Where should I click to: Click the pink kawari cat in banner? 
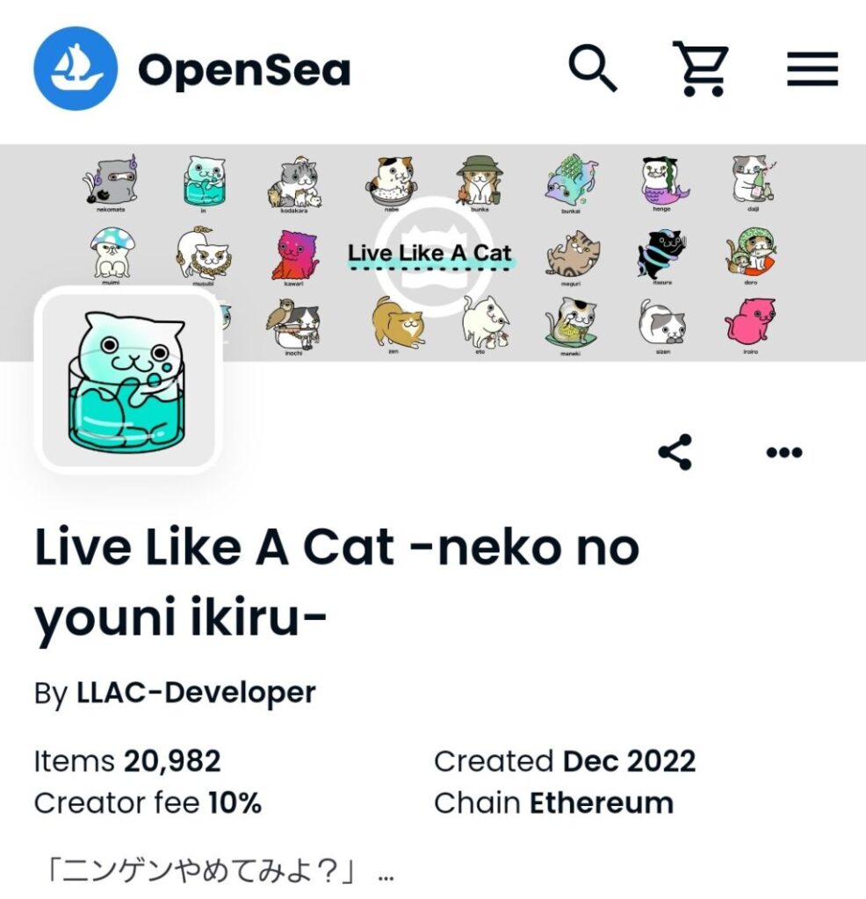tap(294, 255)
